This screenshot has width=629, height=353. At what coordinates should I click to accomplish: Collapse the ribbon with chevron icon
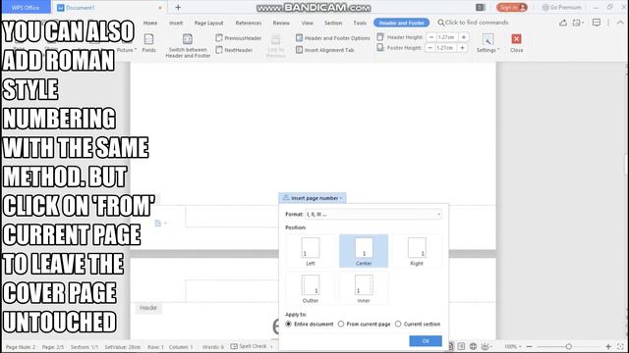click(x=620, y=23)
